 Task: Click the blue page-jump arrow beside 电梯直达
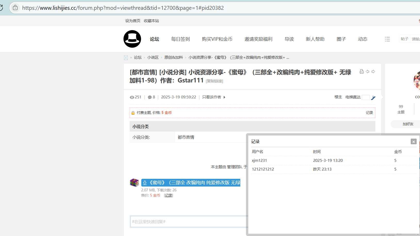373,98
